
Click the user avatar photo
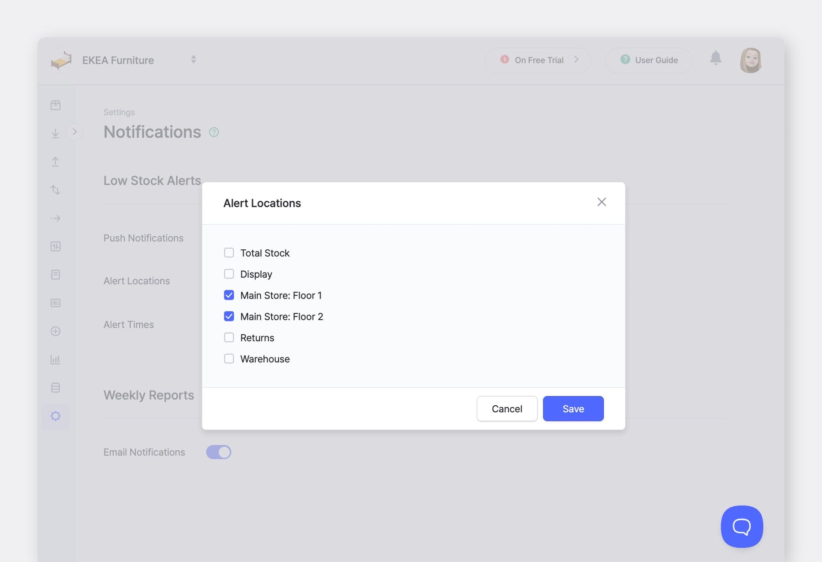point(751,60)
